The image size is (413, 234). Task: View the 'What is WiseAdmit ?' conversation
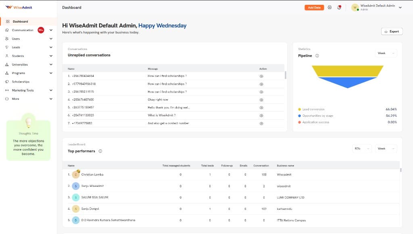(261, 115)
